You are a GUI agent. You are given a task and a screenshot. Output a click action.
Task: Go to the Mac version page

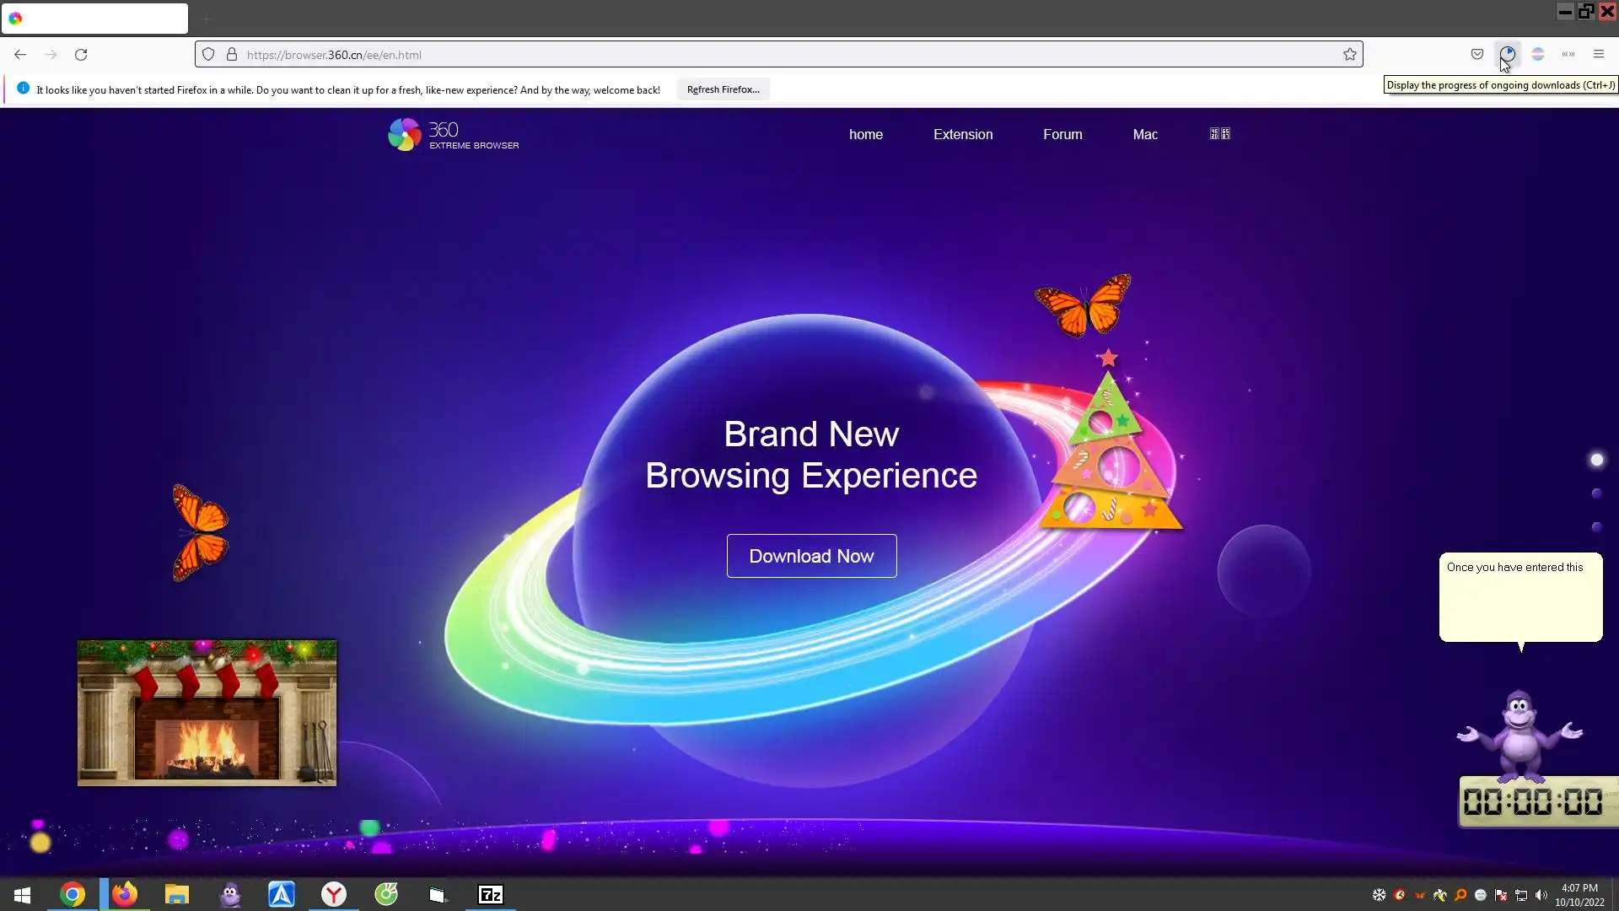pos(1145,134)
